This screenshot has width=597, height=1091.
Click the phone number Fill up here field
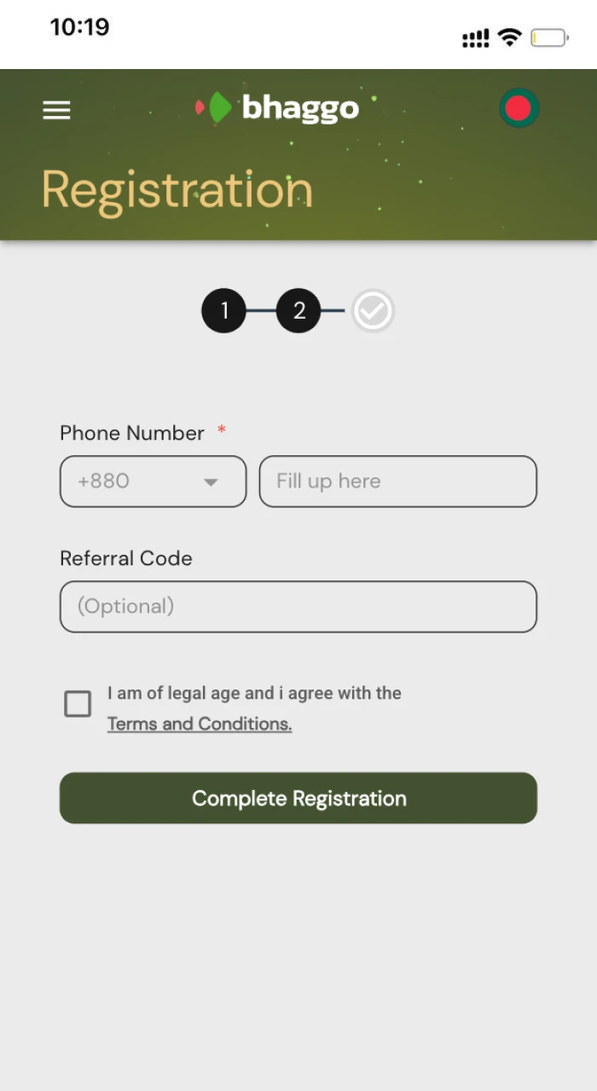point(397,481)
